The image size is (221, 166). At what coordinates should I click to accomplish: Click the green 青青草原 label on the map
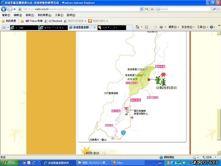click(132, 79)
